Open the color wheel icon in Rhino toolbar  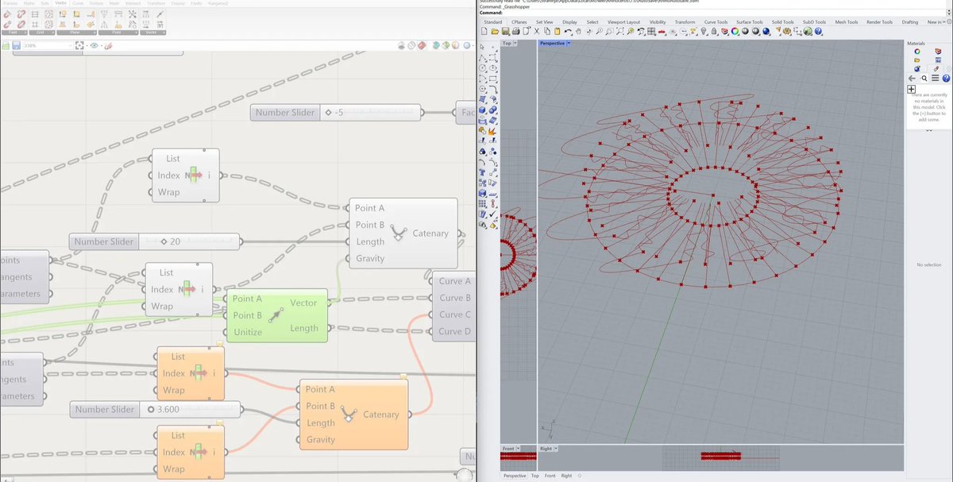[x=735, y=31]
